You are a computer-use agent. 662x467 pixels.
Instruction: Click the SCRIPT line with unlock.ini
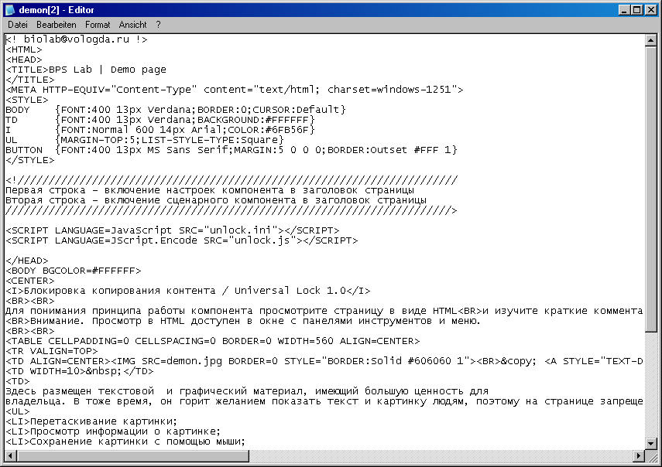click(173, 230)
